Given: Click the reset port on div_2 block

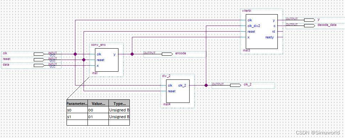Looking at the screenshot, I should click(172, 91).
